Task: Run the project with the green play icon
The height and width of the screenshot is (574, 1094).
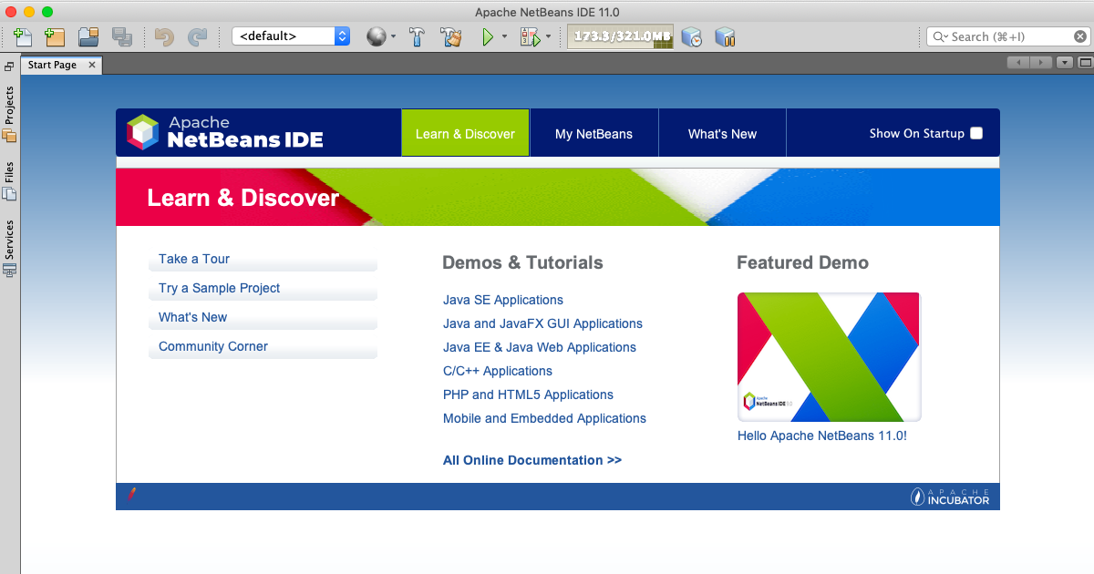Action: tap(488, 36)
